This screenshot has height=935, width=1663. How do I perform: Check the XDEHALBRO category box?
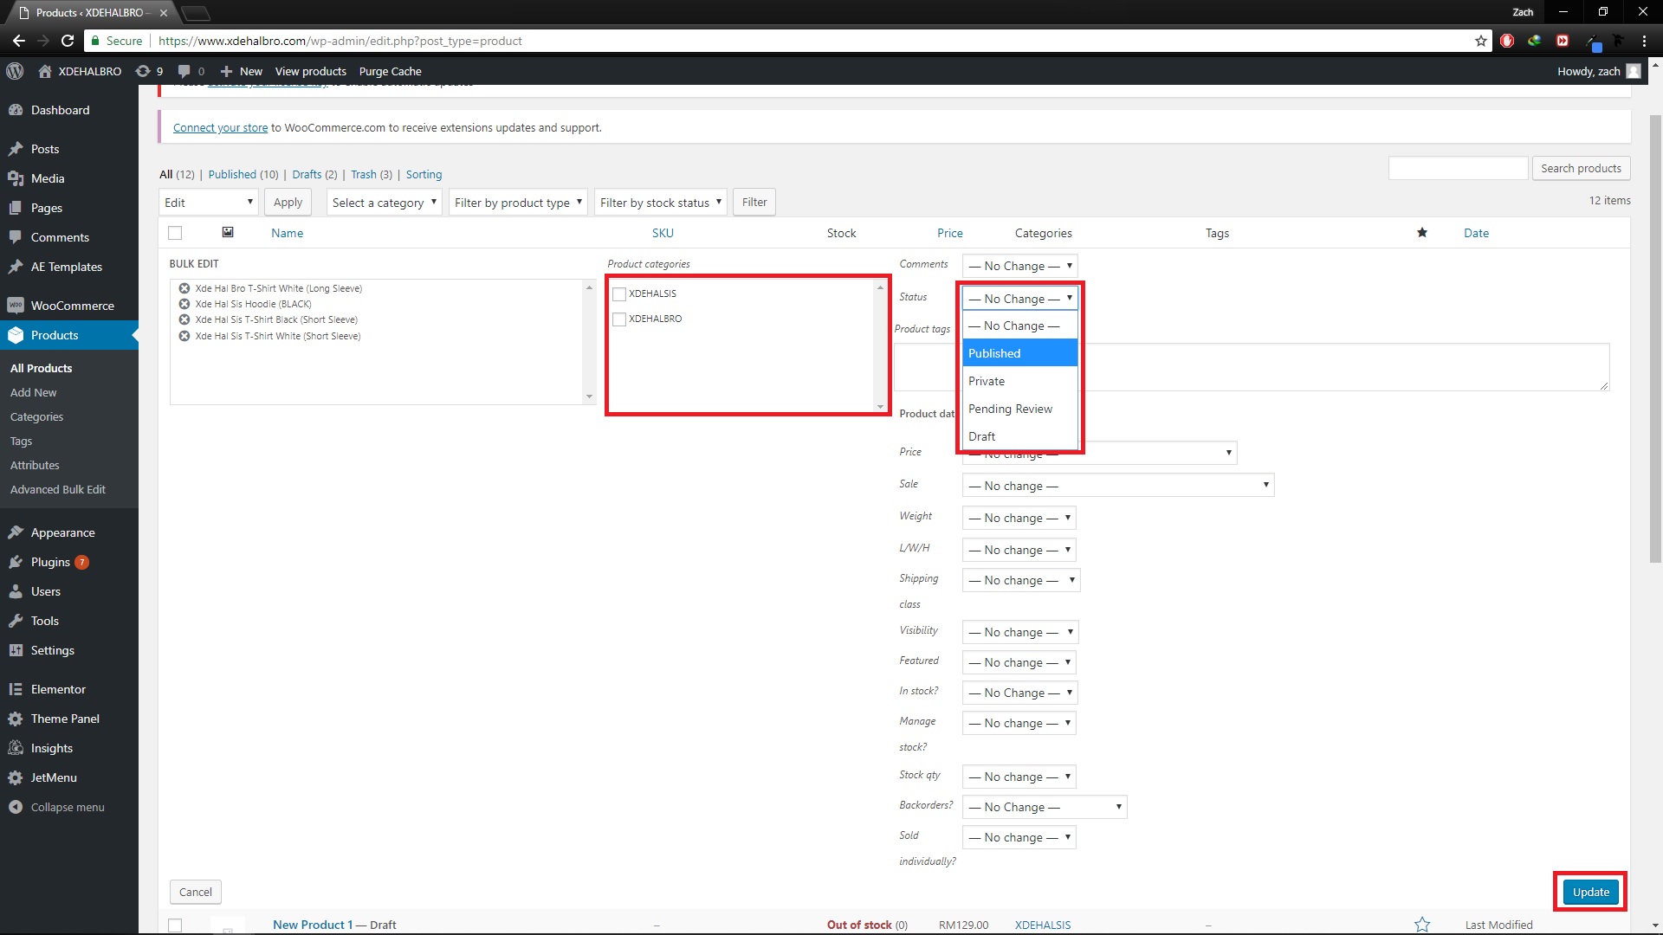click(x=619, y=319)
